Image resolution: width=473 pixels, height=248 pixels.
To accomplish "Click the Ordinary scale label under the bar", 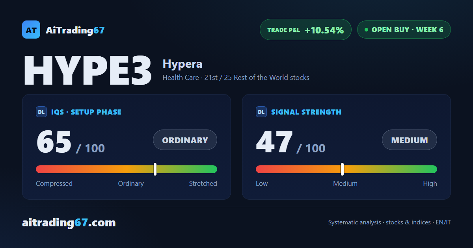I will click(x=131, y=183).
